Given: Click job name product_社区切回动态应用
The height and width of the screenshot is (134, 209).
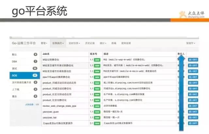Looking at the screenshot, I should (x=57, y=94).
